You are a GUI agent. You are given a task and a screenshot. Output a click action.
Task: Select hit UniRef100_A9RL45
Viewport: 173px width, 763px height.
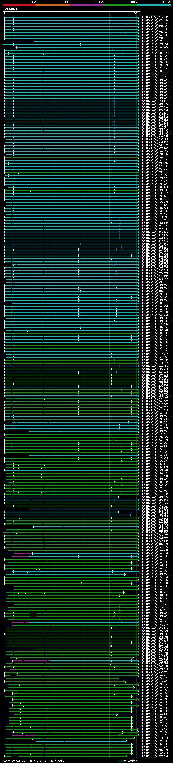click(155, 32)
